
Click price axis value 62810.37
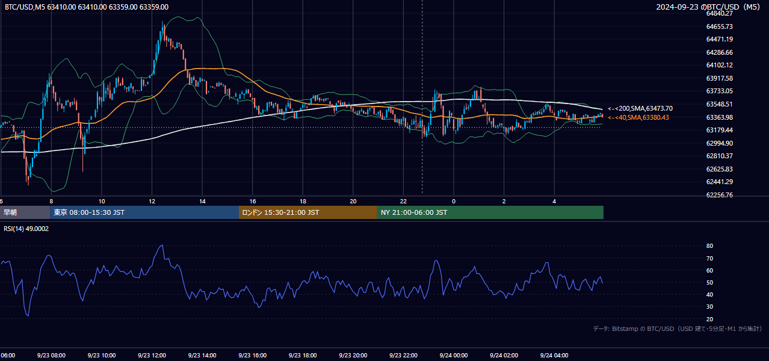720,156
